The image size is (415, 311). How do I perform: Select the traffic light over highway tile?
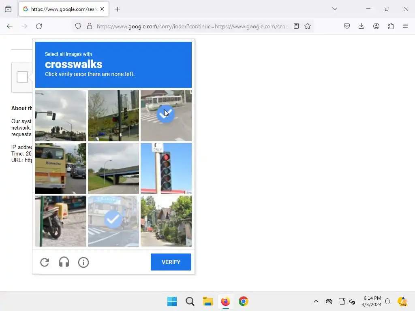click(61, 116)
